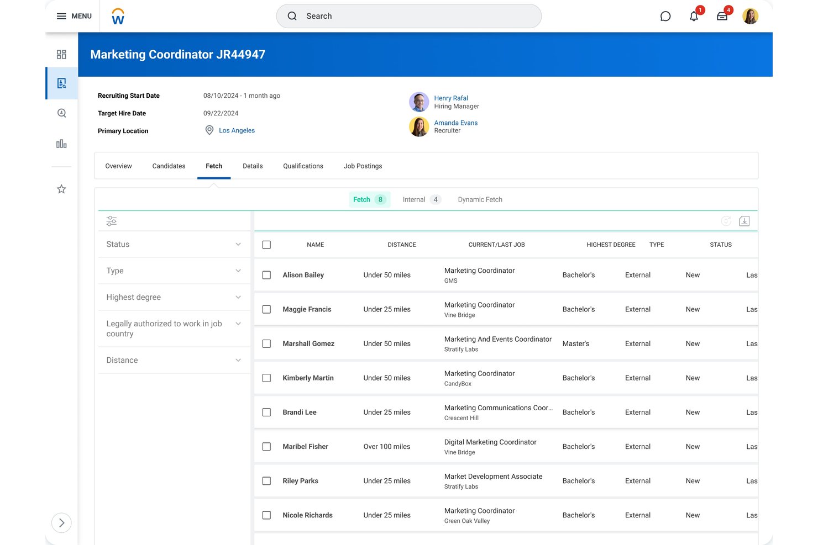
Task: Select the Fetch tab
Action: tap(214, 166)
